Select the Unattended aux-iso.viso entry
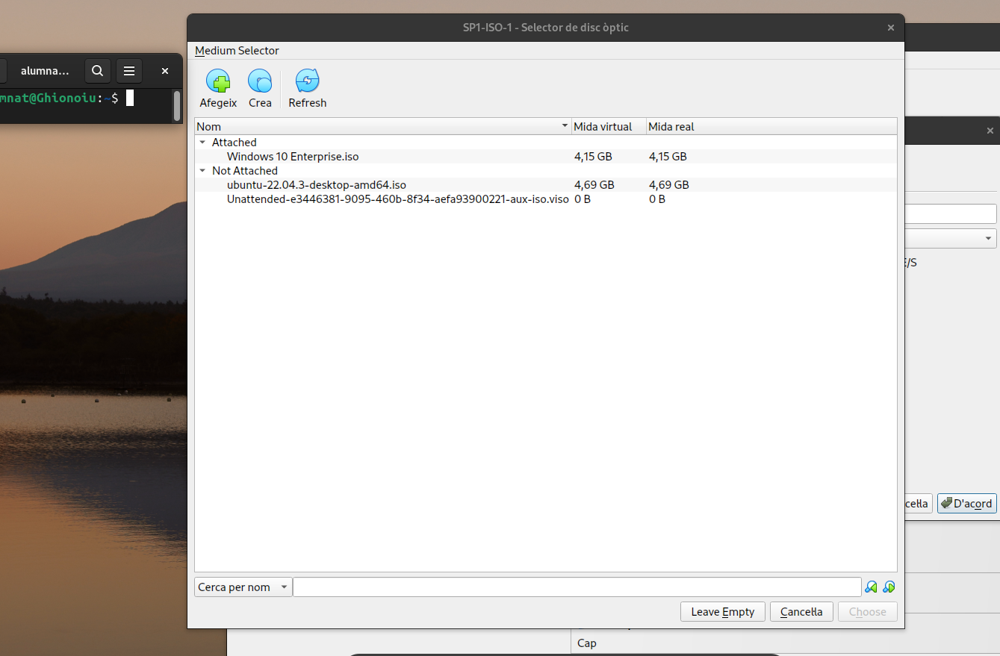This screenshot has height=656, width=1000. tap(397, 199)
